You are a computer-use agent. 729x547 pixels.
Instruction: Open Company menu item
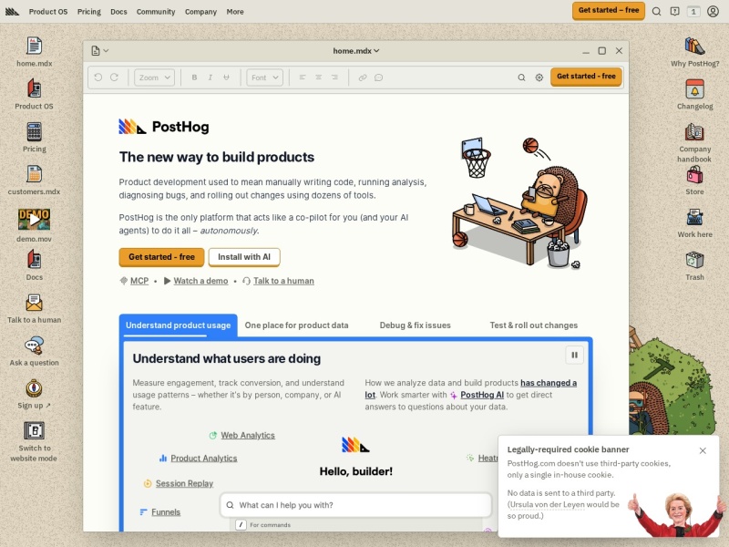coord(200,12)
